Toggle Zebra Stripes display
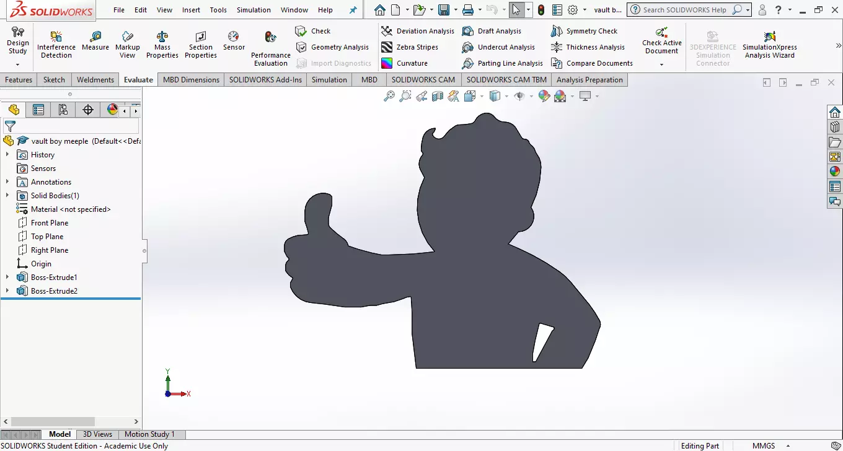The image size is (843, 451). tap(410, 47)
